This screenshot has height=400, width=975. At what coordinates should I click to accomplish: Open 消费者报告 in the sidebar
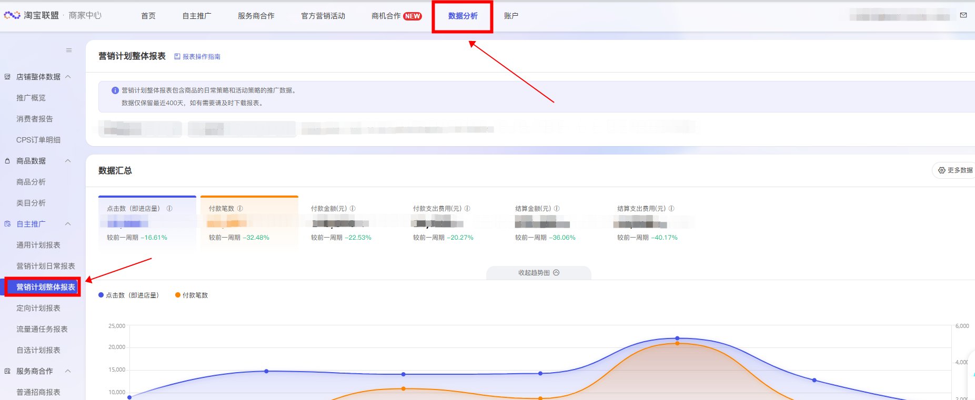tap(35, 119)
